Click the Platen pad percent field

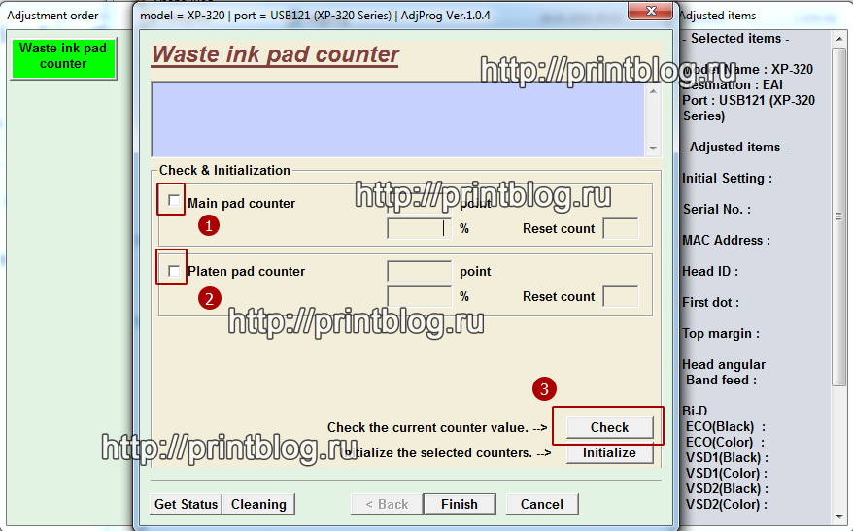419,296
